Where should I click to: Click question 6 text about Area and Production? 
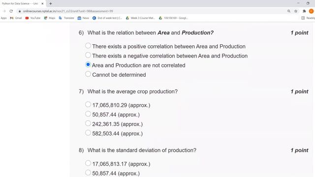point(151,33)
